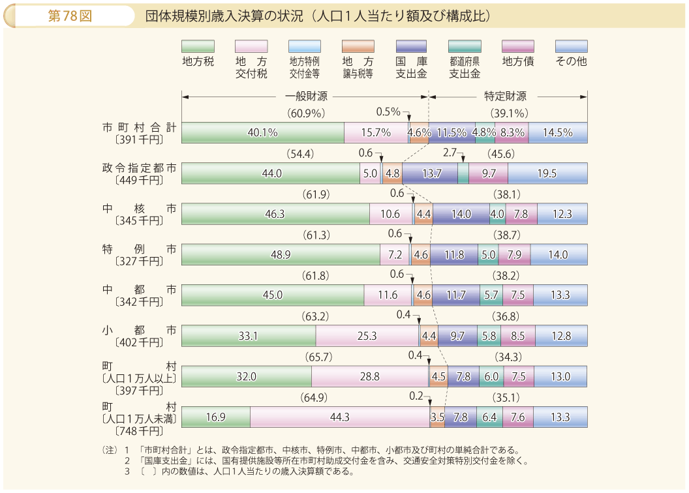
Task: Click the 12.8 blue segment for 小都市
Action: pyautogui.click(x=562, y=336)
